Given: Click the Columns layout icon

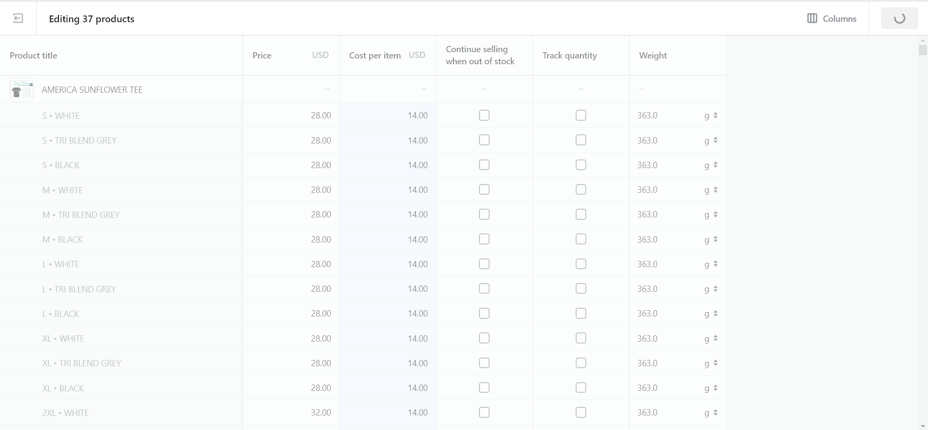Looking at the screenshot, I should pos(812,18).
